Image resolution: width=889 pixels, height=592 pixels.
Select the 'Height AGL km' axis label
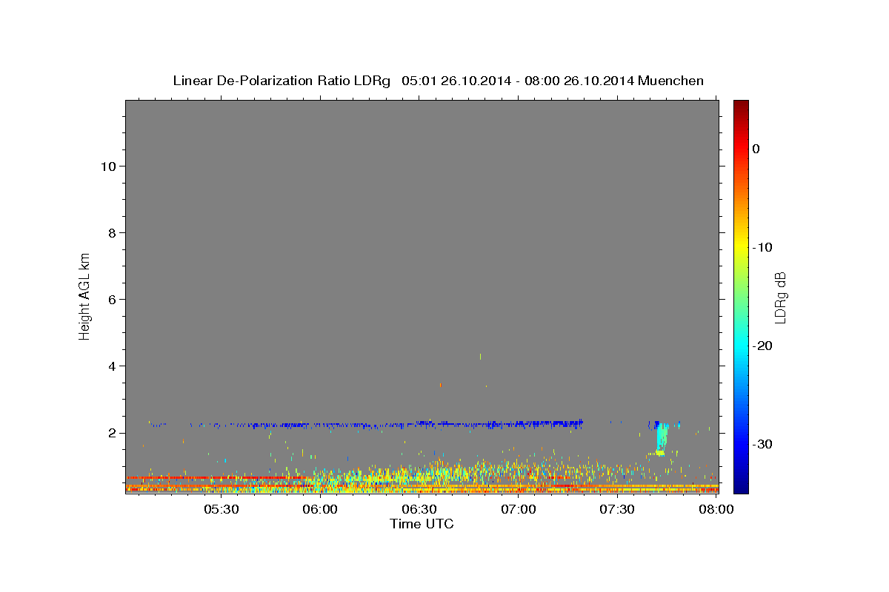[84, 295]
